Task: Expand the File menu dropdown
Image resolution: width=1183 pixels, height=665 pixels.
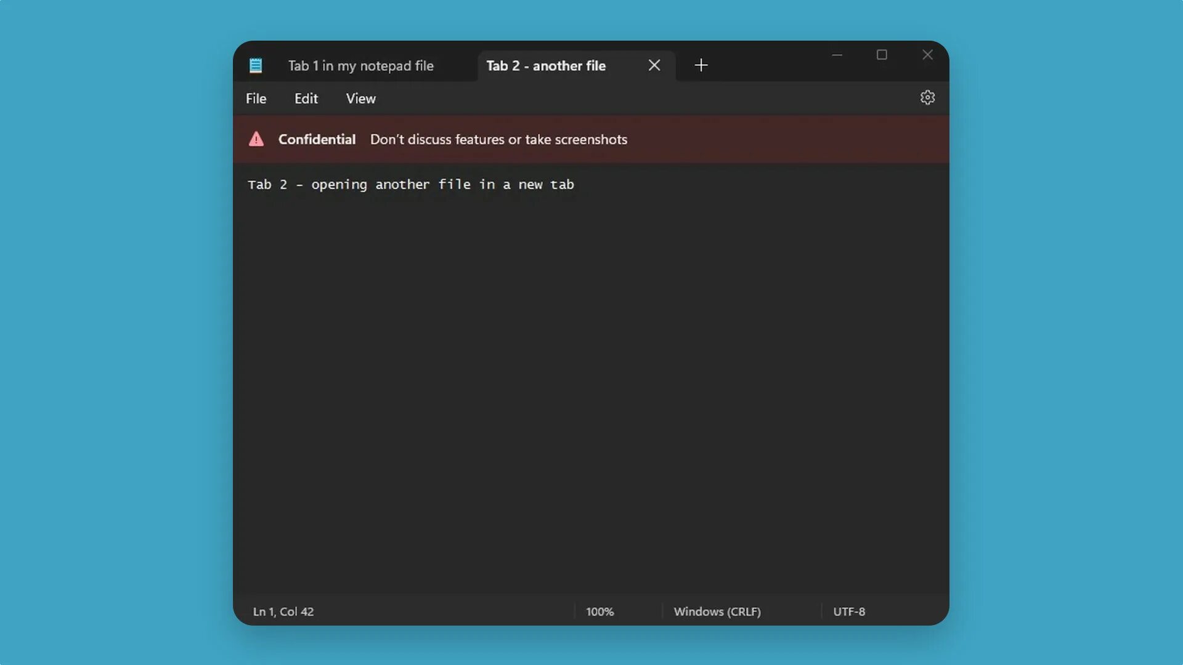Action: pyautogui.click(x=256, y=99)
